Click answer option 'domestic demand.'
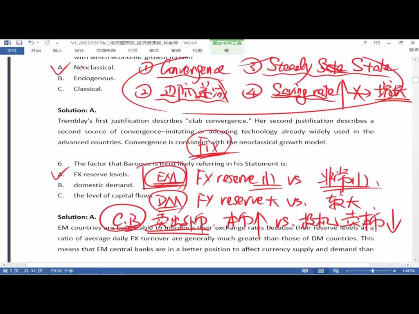Screen dimensions: 419x314 click(104, 185)
